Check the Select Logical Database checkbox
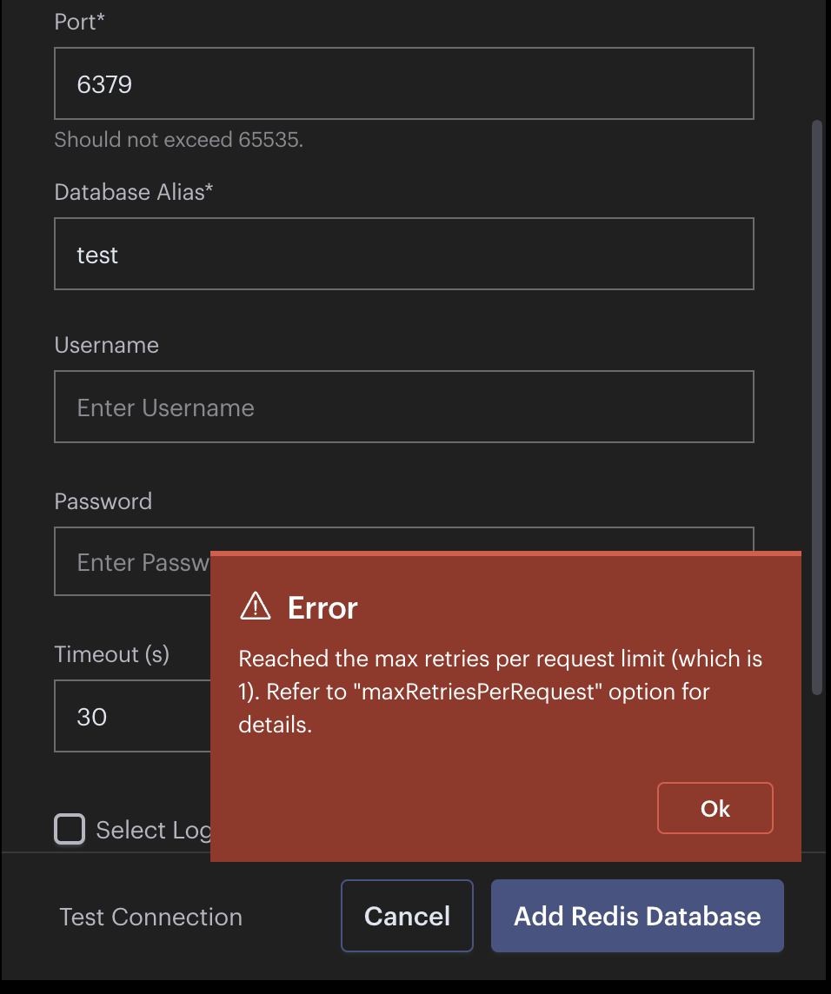Screen dimensions: 831x994 click(69, 829)
